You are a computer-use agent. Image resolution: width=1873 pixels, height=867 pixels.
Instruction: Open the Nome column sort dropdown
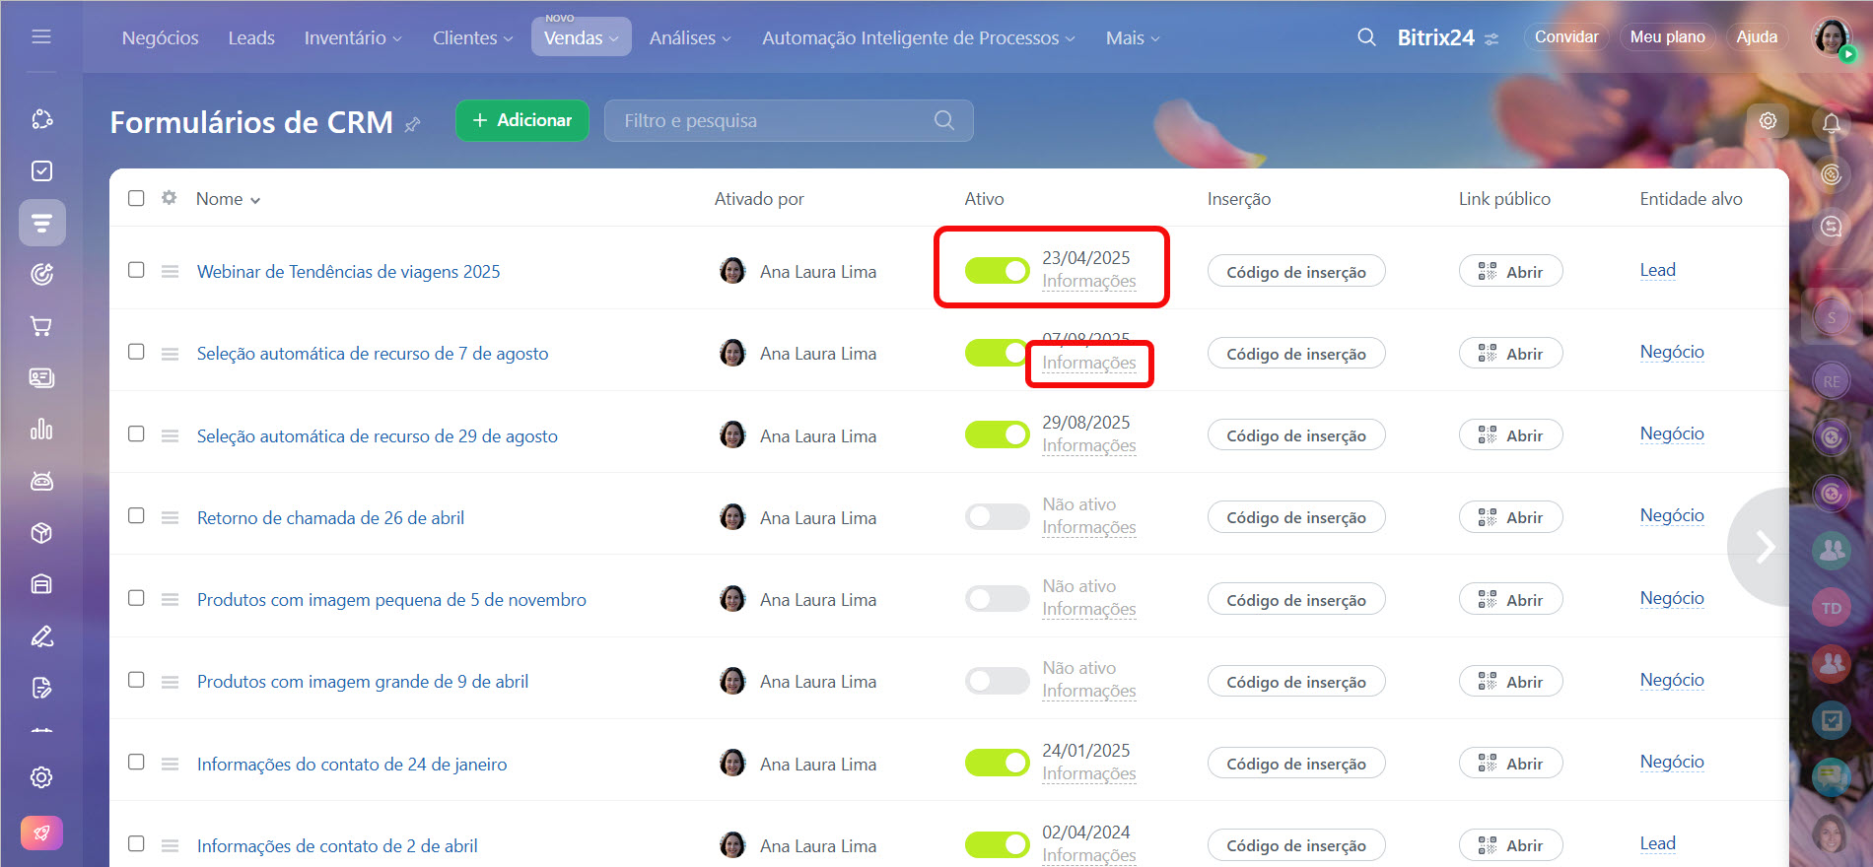point(229,199)
